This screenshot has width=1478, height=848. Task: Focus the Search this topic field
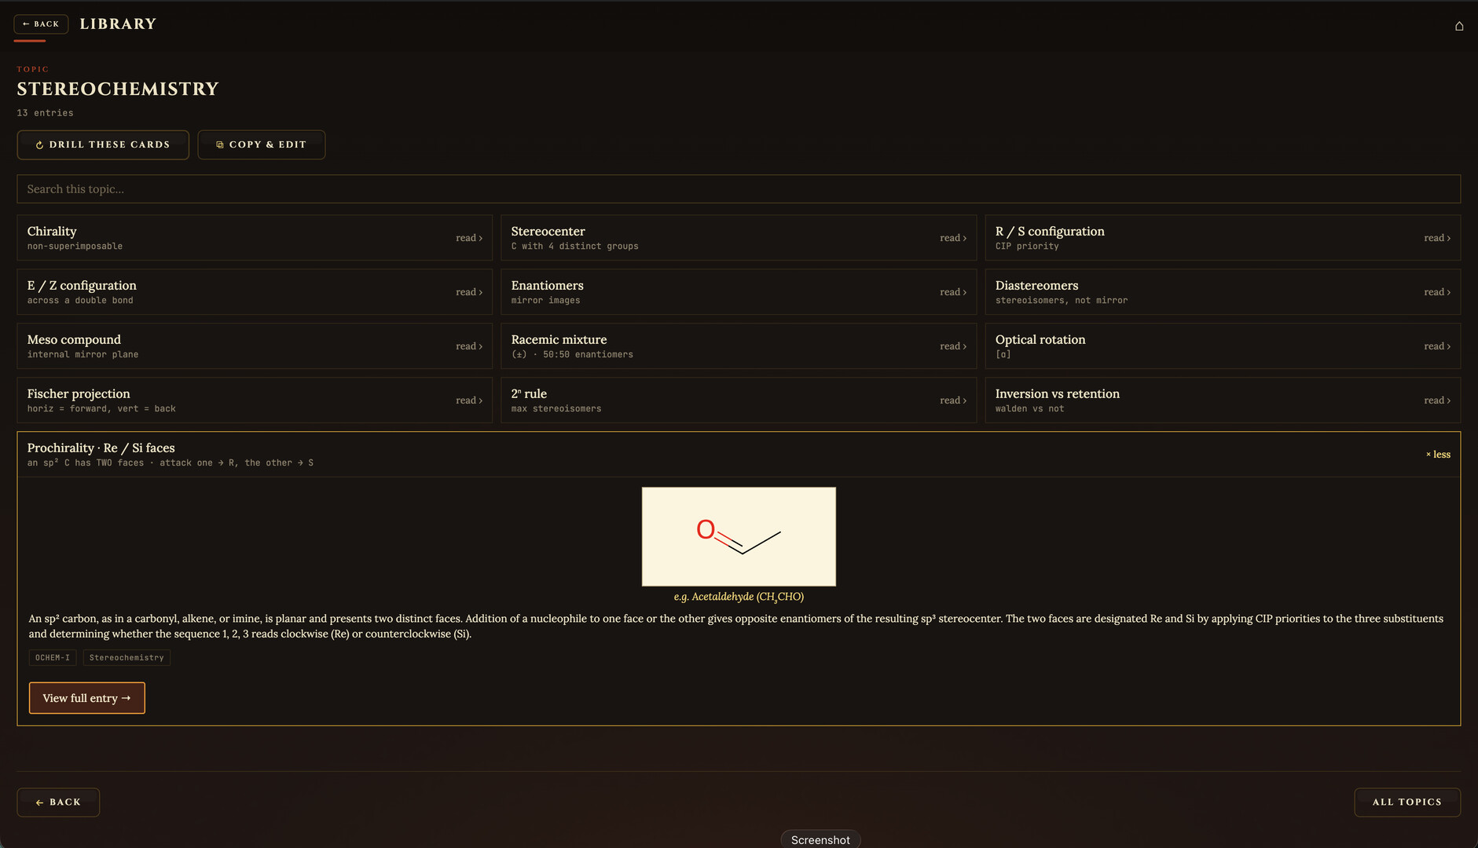pos(739,189)
